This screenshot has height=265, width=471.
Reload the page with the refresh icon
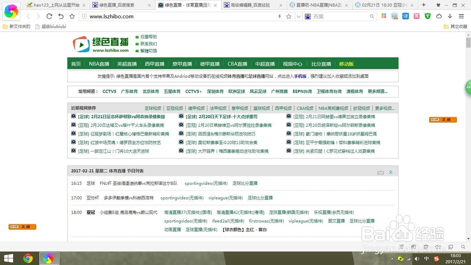(x=49, y=16)
